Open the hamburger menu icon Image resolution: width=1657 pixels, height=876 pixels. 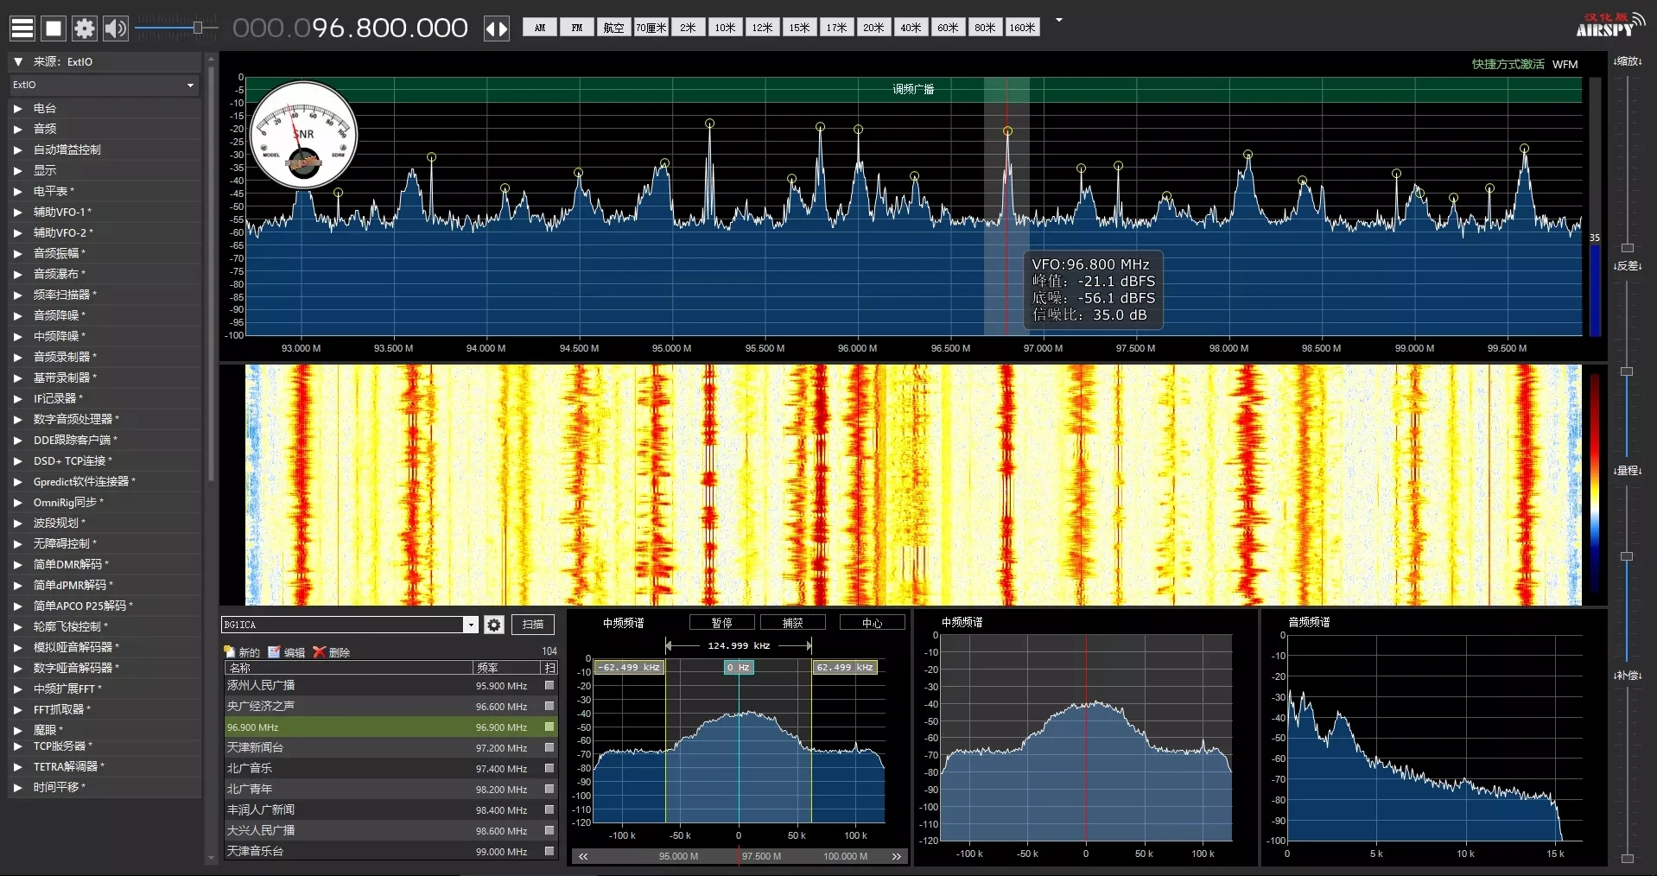22,28
